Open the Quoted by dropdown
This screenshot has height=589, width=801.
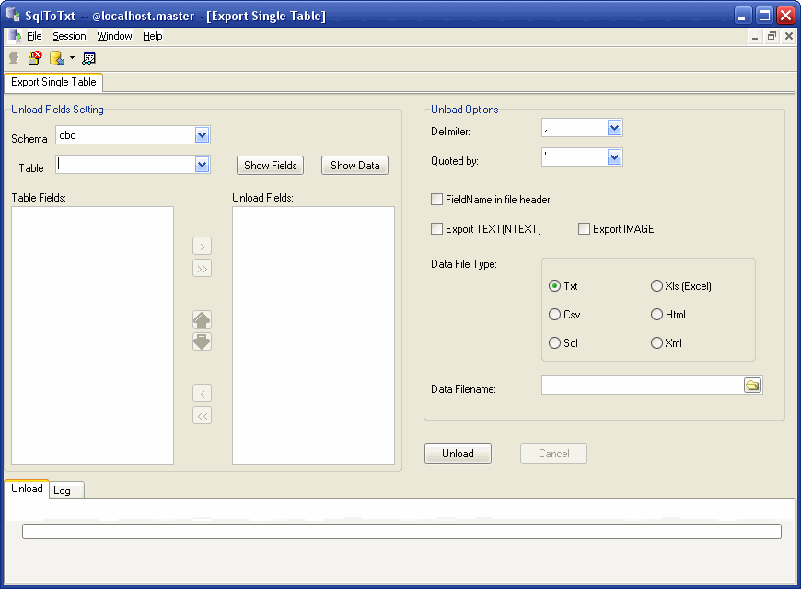(614, 157)
